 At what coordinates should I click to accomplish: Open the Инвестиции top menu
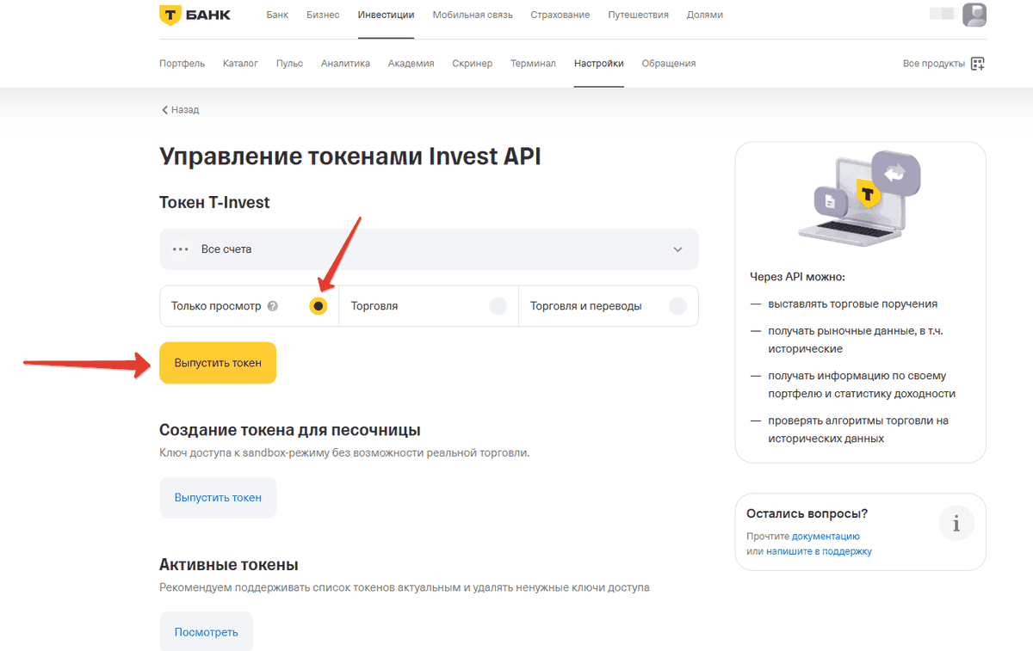[x=386, y=15]
